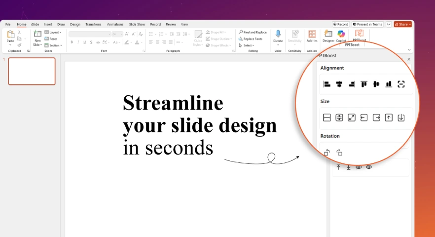435x237 pixels.
Task: Toggle the show-eye visibility icon
Action: pos(369,167)
